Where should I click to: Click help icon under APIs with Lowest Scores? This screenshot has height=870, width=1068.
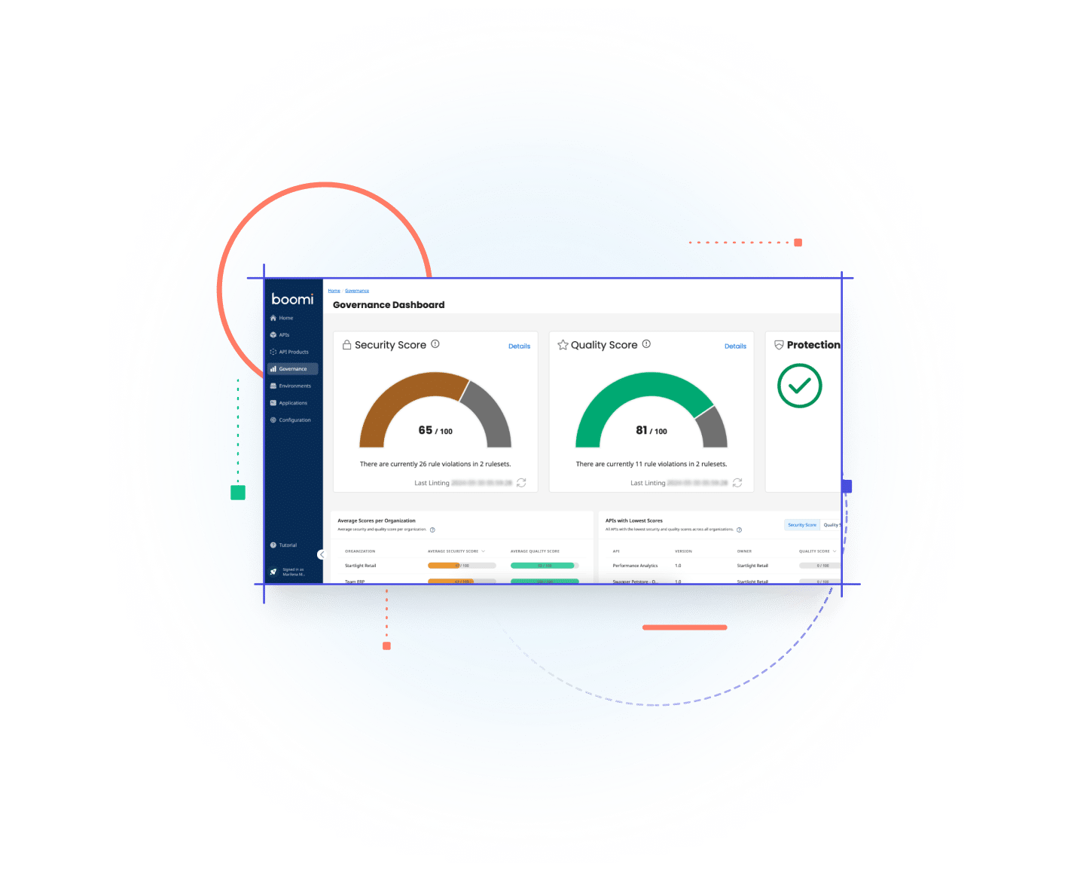pyautogui.click(x=739, y=530)
